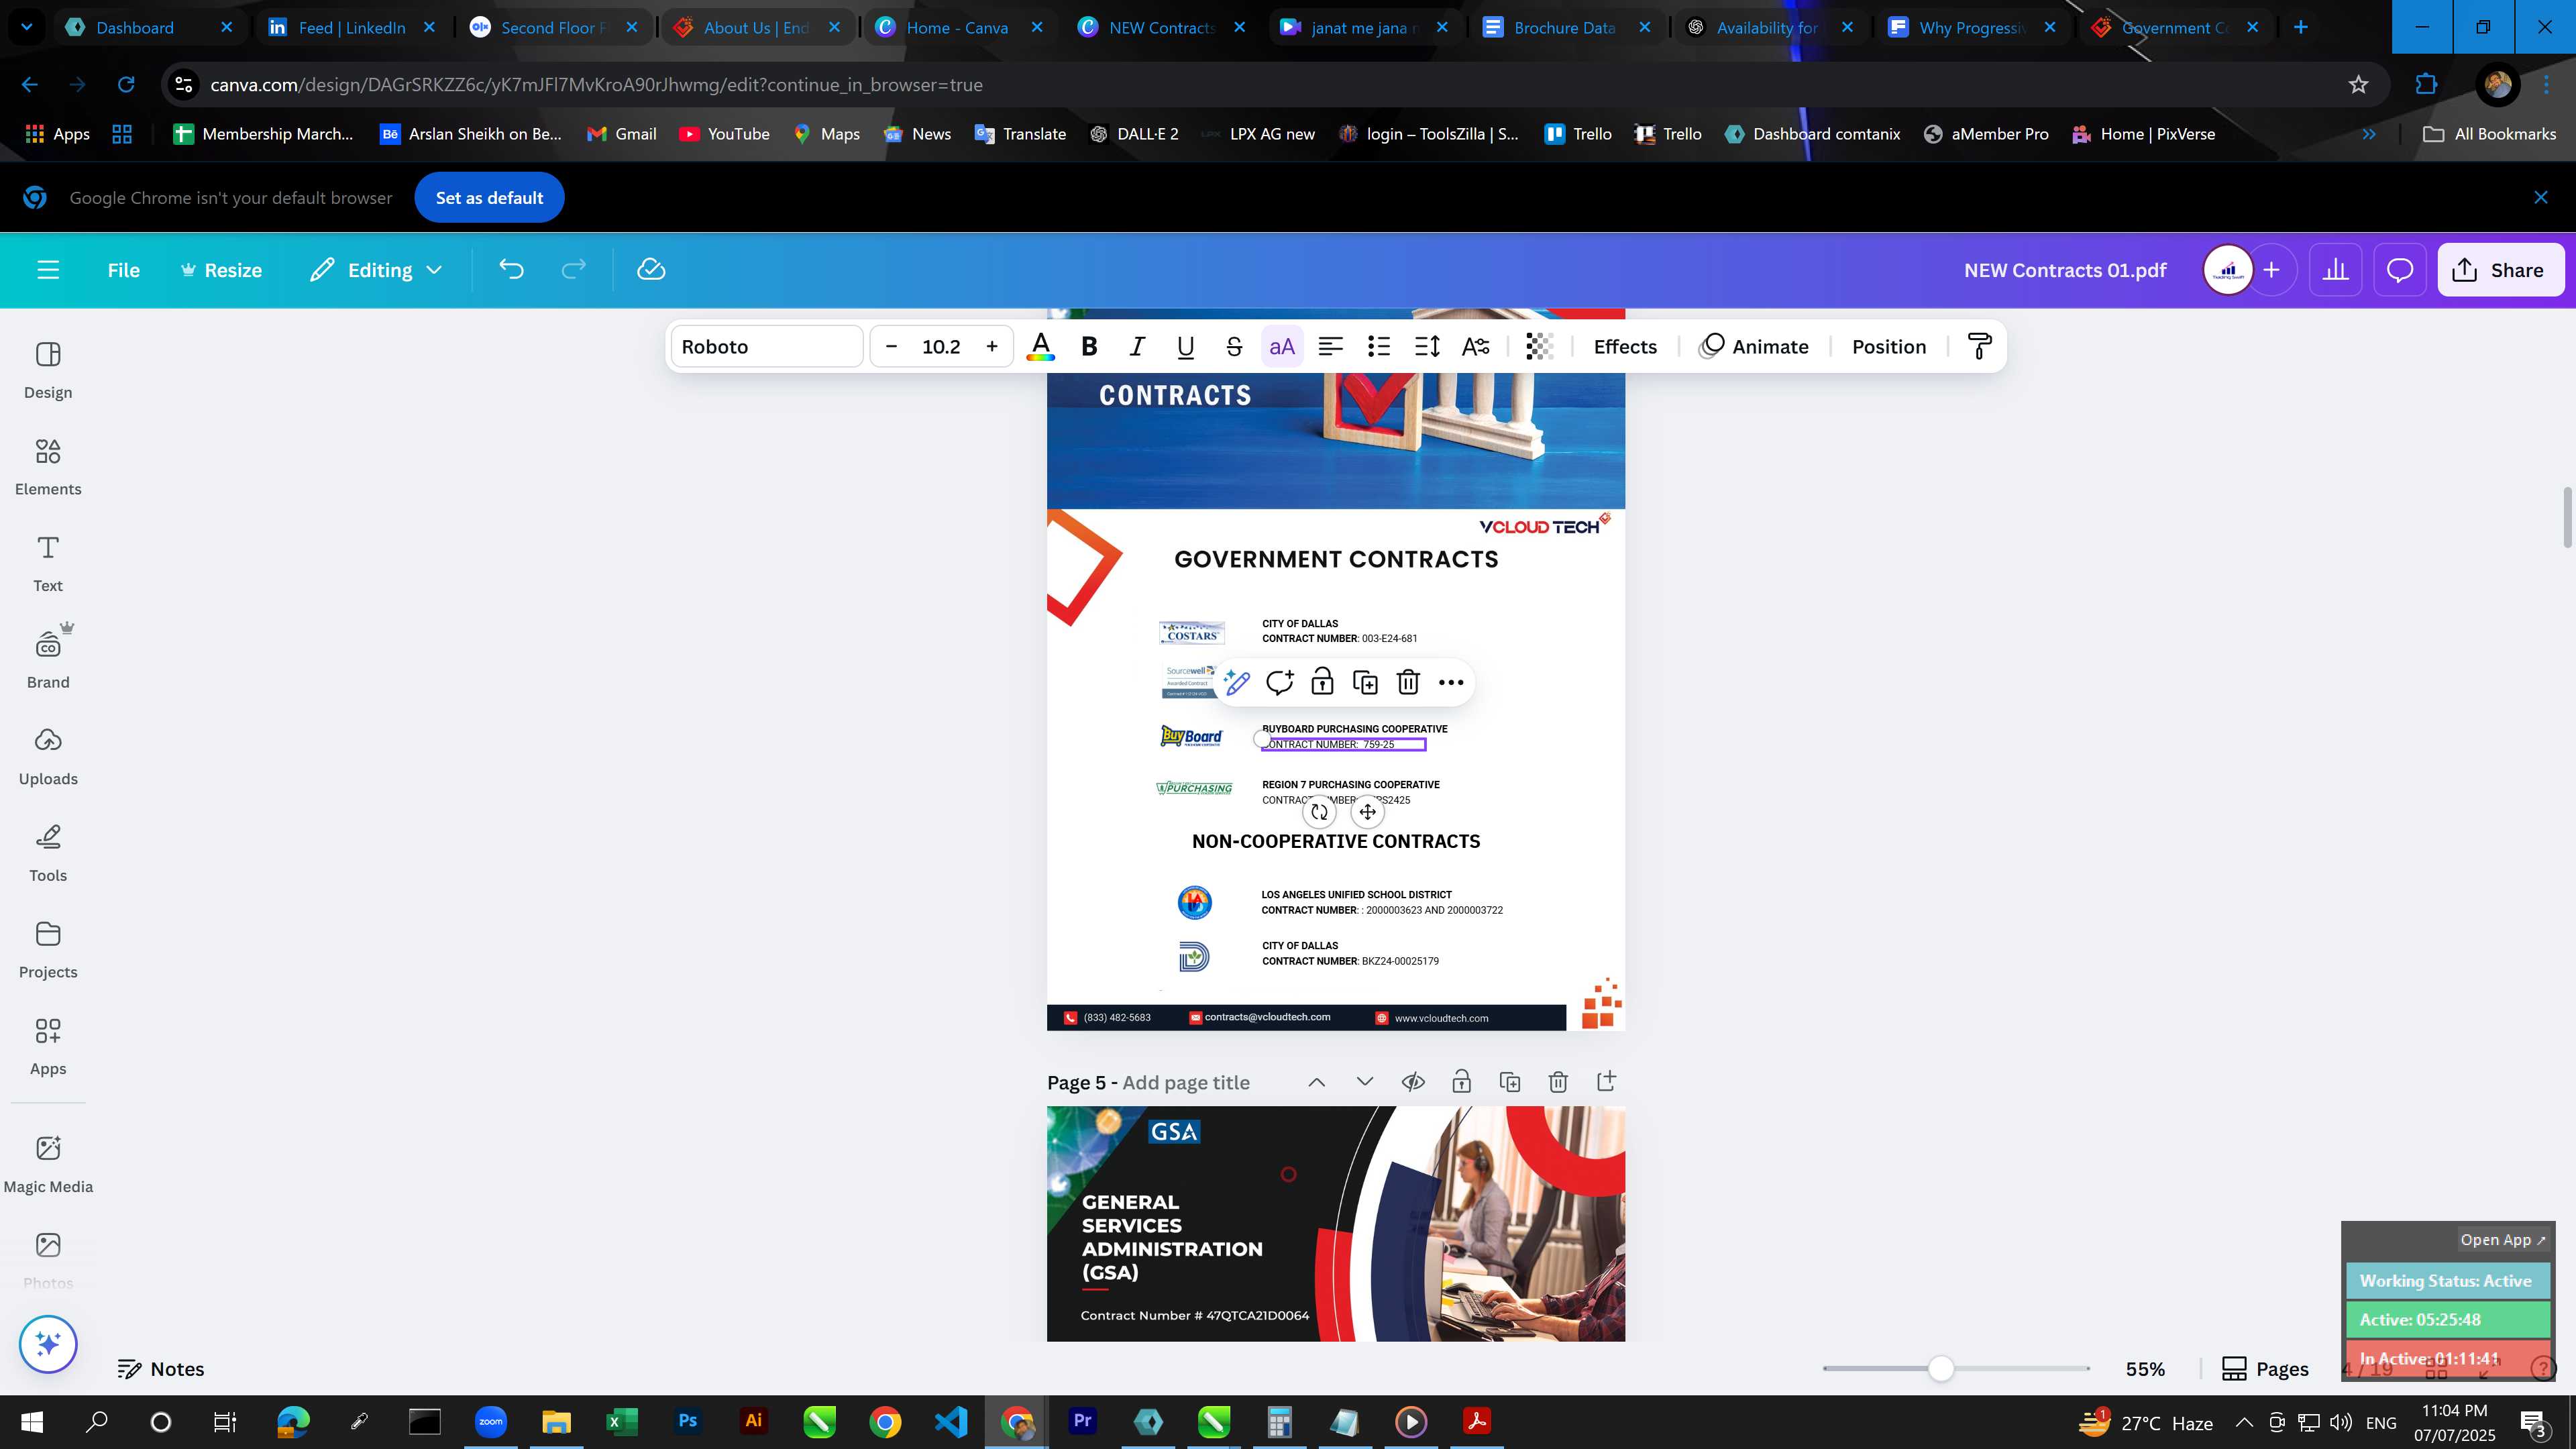Click the copy style paint roller
Screen dimensions: 2576x1449
pyautogui.click(x=1979, y=347)
